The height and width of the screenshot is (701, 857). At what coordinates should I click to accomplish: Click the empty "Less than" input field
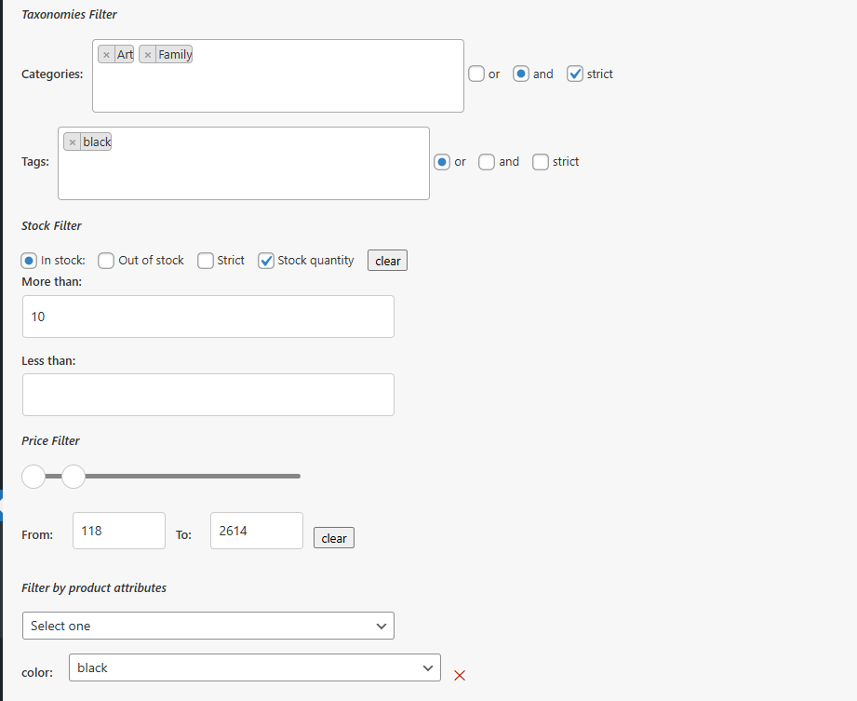tap(208, 395)
